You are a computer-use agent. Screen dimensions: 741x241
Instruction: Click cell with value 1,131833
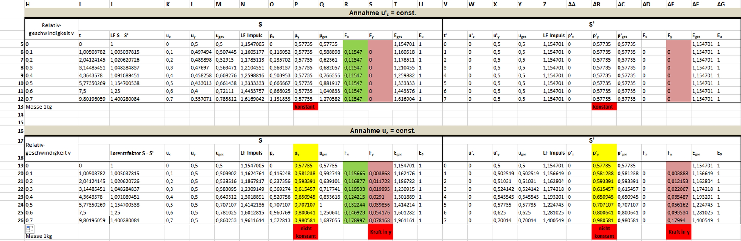(x=281, y=99)
